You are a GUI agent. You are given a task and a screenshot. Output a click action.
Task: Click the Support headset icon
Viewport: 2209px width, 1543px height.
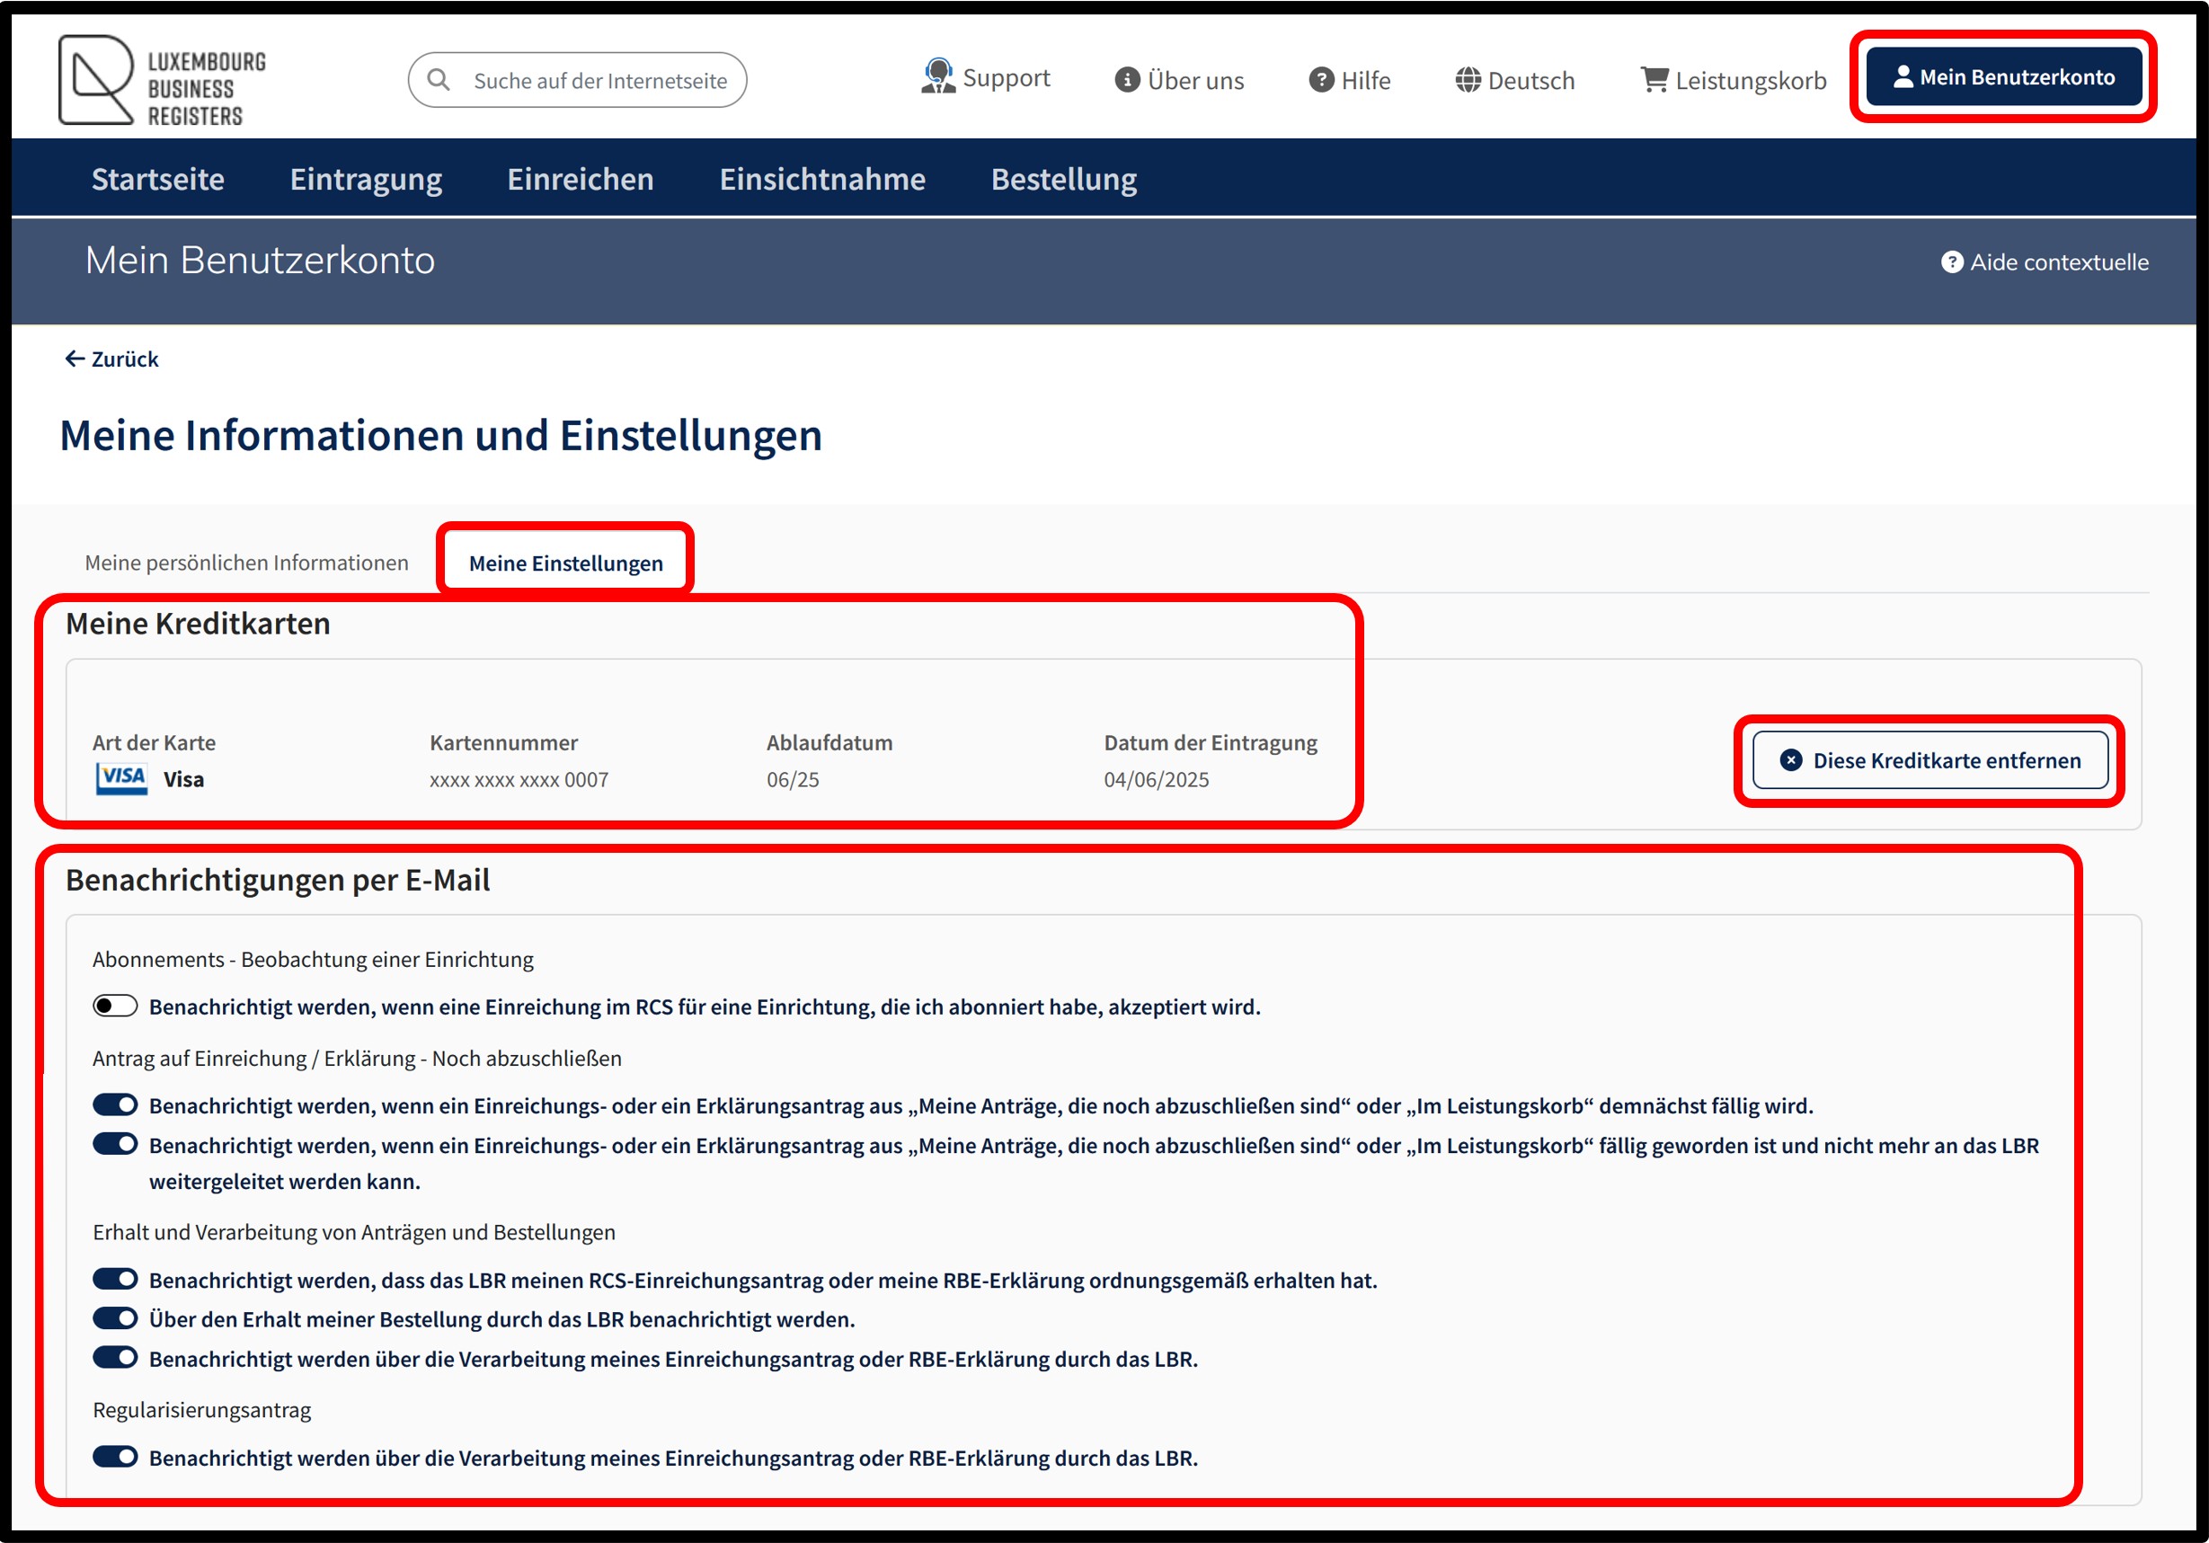click(937, 77)
